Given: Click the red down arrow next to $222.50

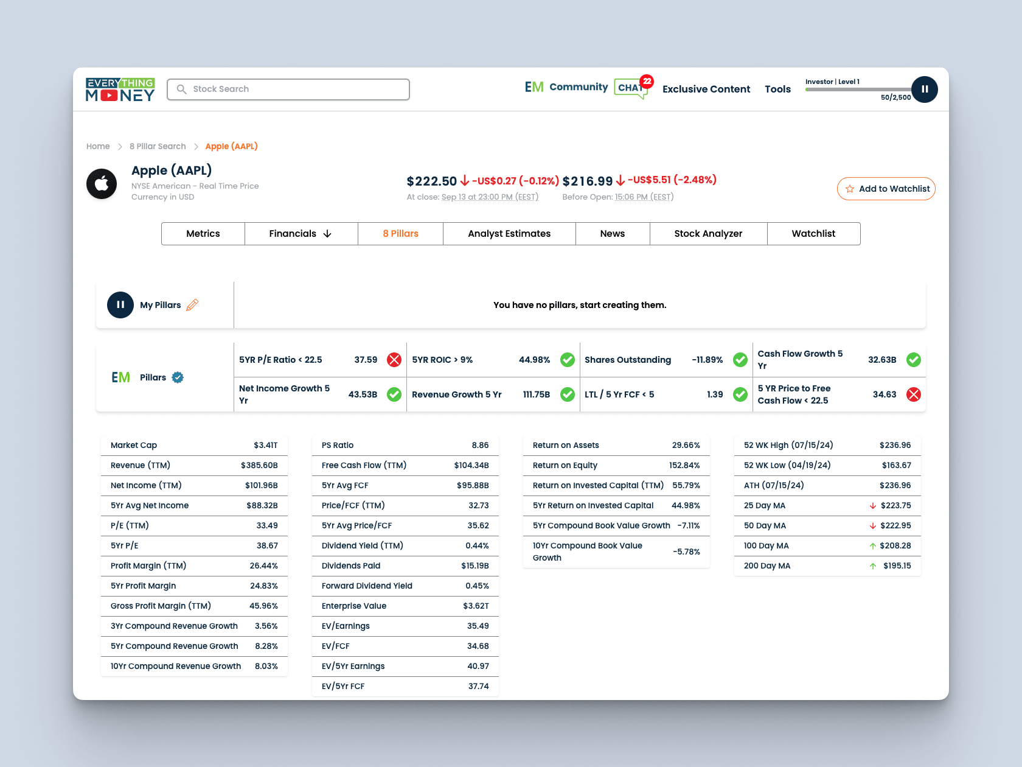Looking at the screenshot, I should (465, 181).
